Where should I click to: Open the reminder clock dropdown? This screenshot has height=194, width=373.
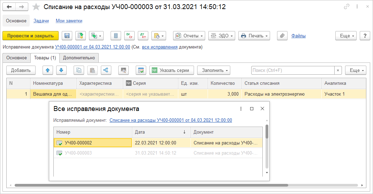pyautogui.click(x=159, y=36)
